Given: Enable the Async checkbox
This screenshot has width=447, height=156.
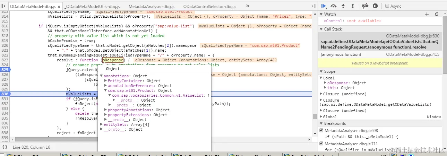Looking at the screenshot, I should (387, 6).
